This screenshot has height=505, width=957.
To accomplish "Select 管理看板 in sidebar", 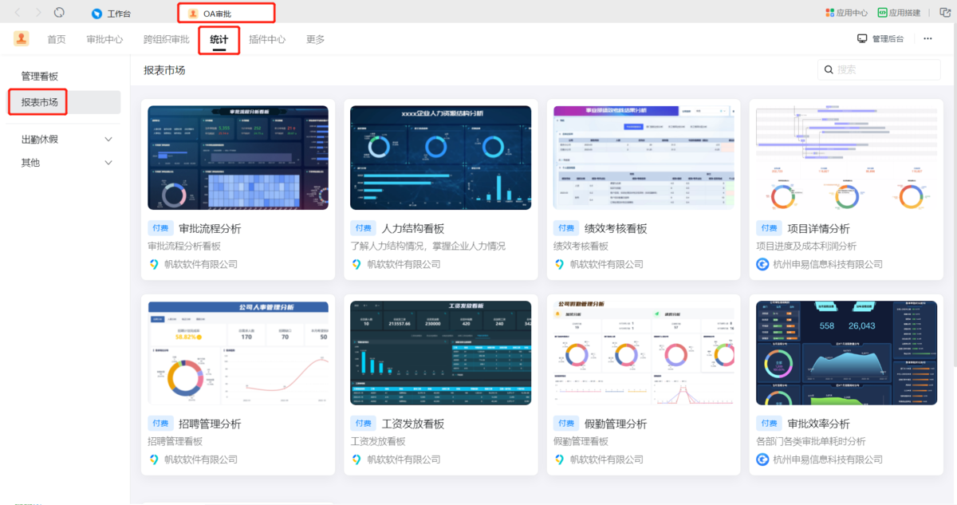I will (40, 77).
